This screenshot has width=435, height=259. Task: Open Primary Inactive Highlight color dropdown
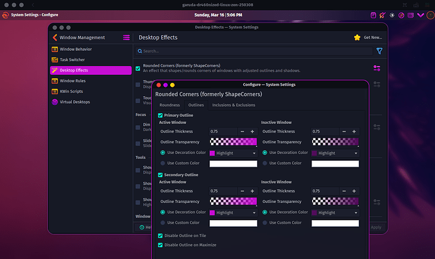click(x=335, y=153)
